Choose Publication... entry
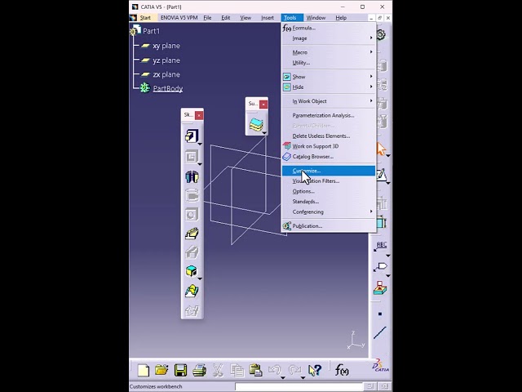The image size is (522, 392). (329, 225)
